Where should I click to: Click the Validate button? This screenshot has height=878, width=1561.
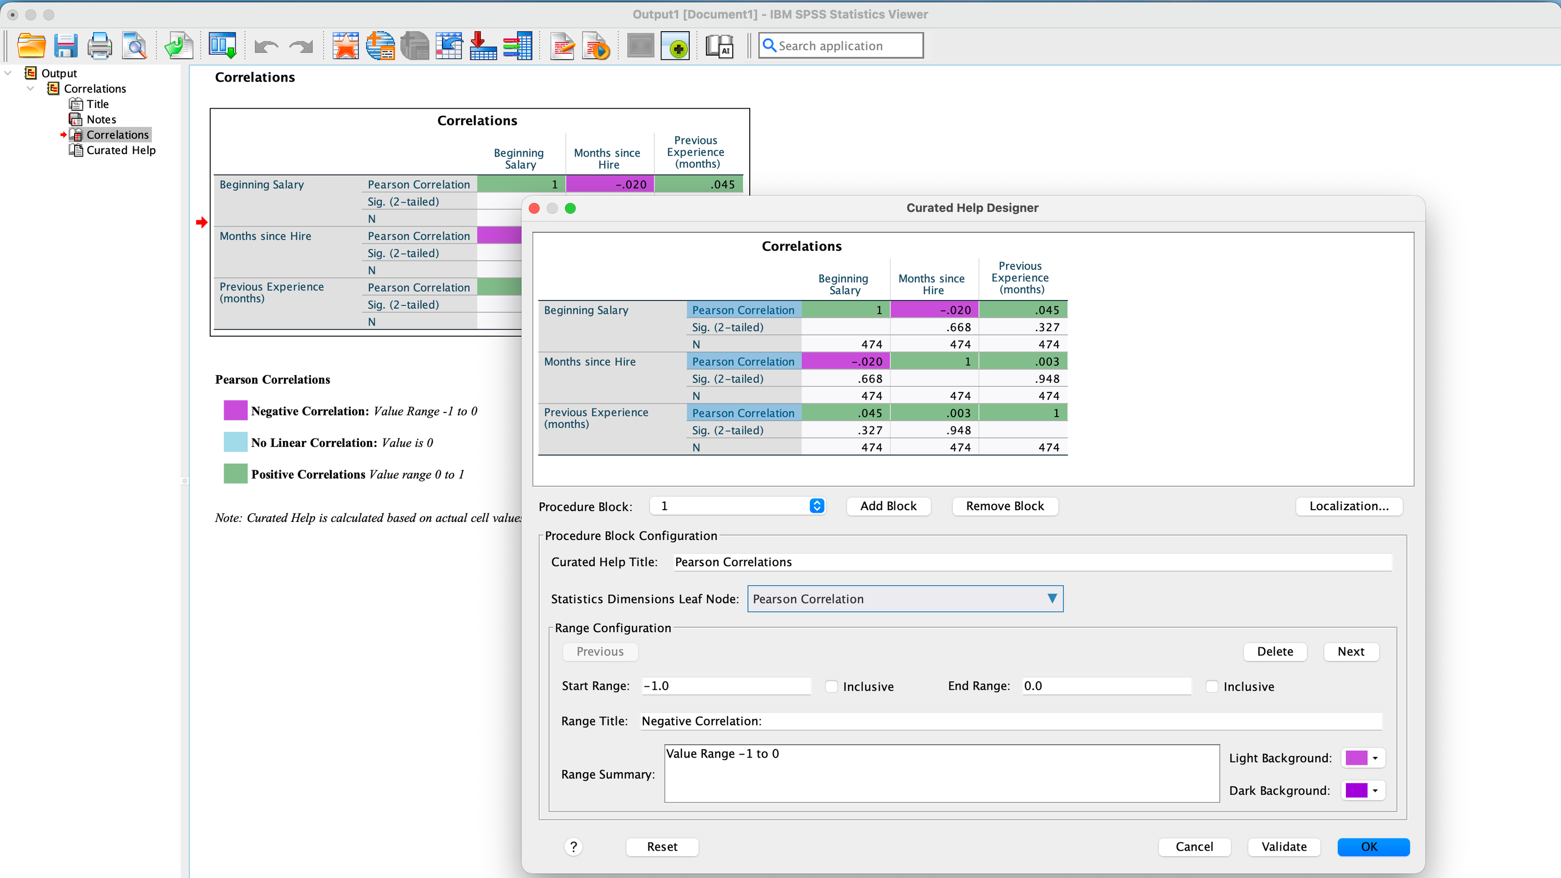click(1284, 846)
